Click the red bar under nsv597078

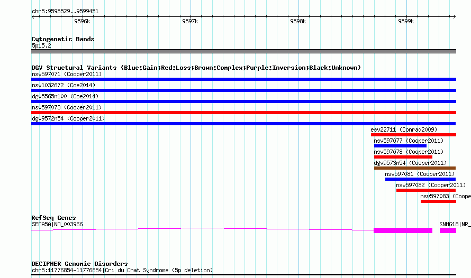click(403, 157)
